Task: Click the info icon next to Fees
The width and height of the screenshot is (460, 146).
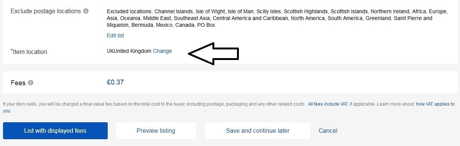Action: pos(31,83)
